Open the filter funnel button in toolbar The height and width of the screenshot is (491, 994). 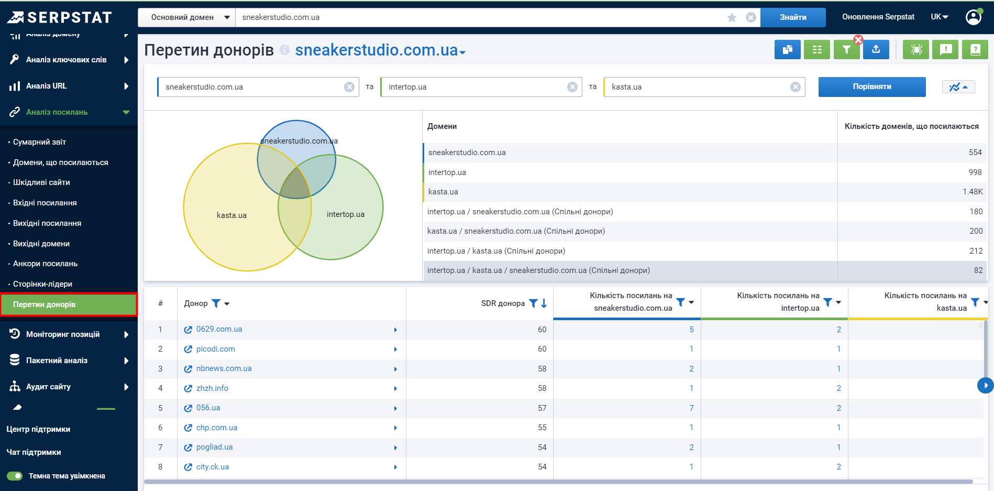point(846,50)
